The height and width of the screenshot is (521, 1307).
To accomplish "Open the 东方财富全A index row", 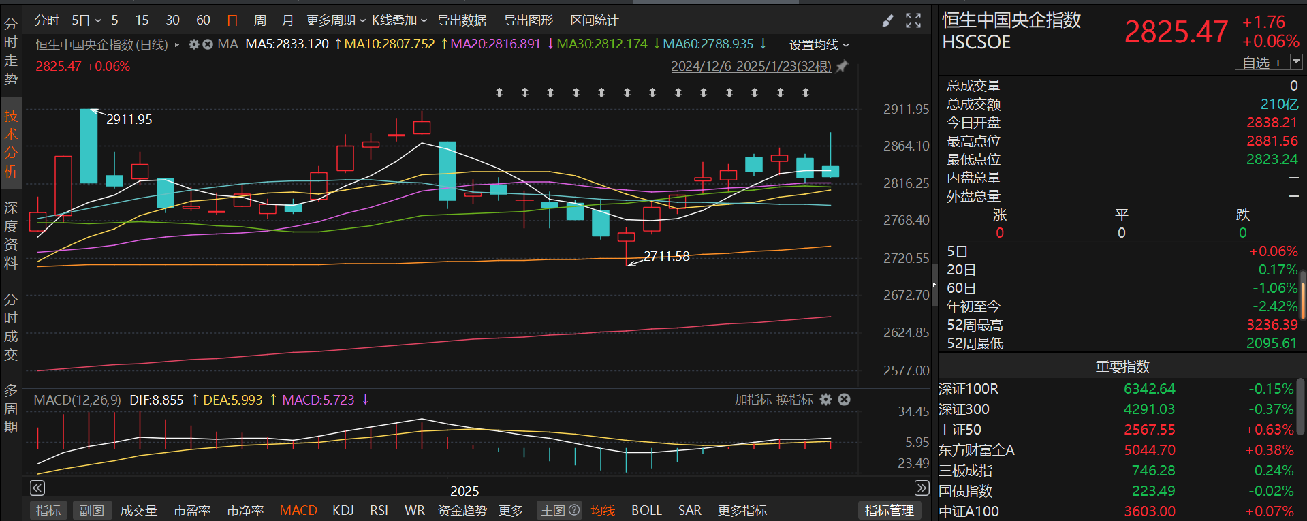I will (1117, 450).
